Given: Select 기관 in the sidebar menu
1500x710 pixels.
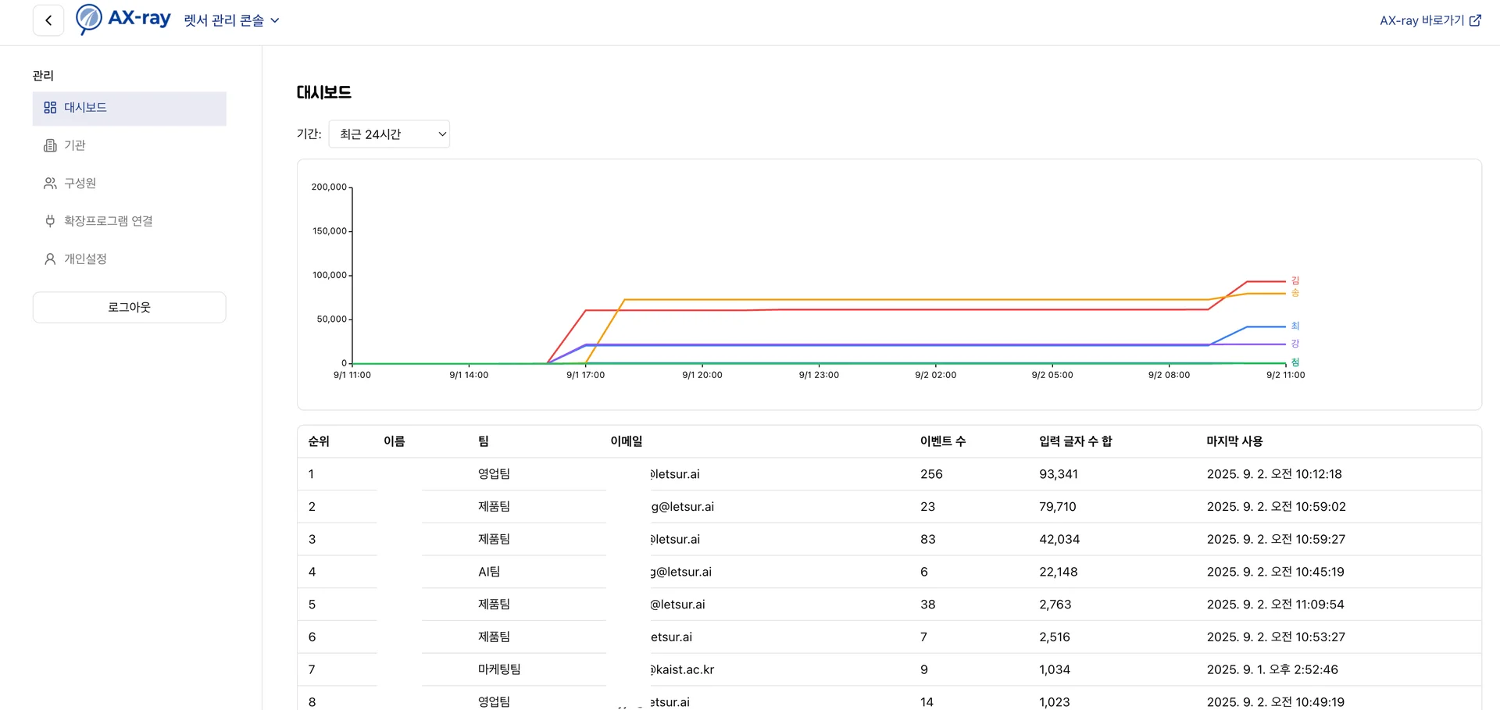Looking at the screenshot, I should (x=75, y=146).
